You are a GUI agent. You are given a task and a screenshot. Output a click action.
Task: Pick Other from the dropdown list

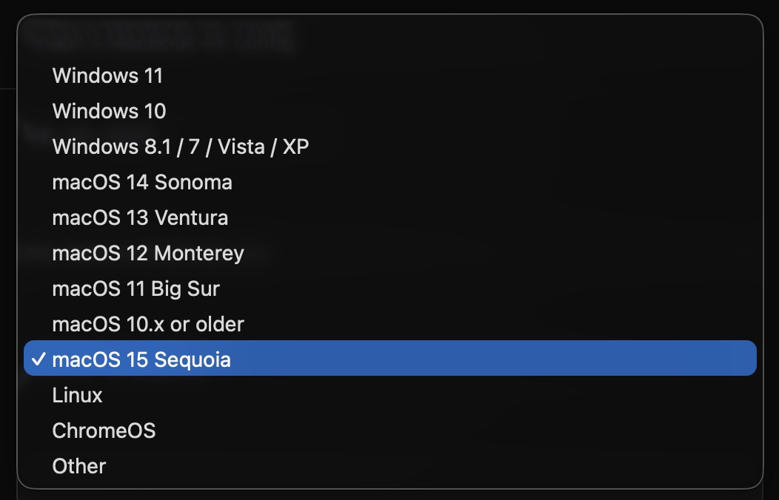79,466
